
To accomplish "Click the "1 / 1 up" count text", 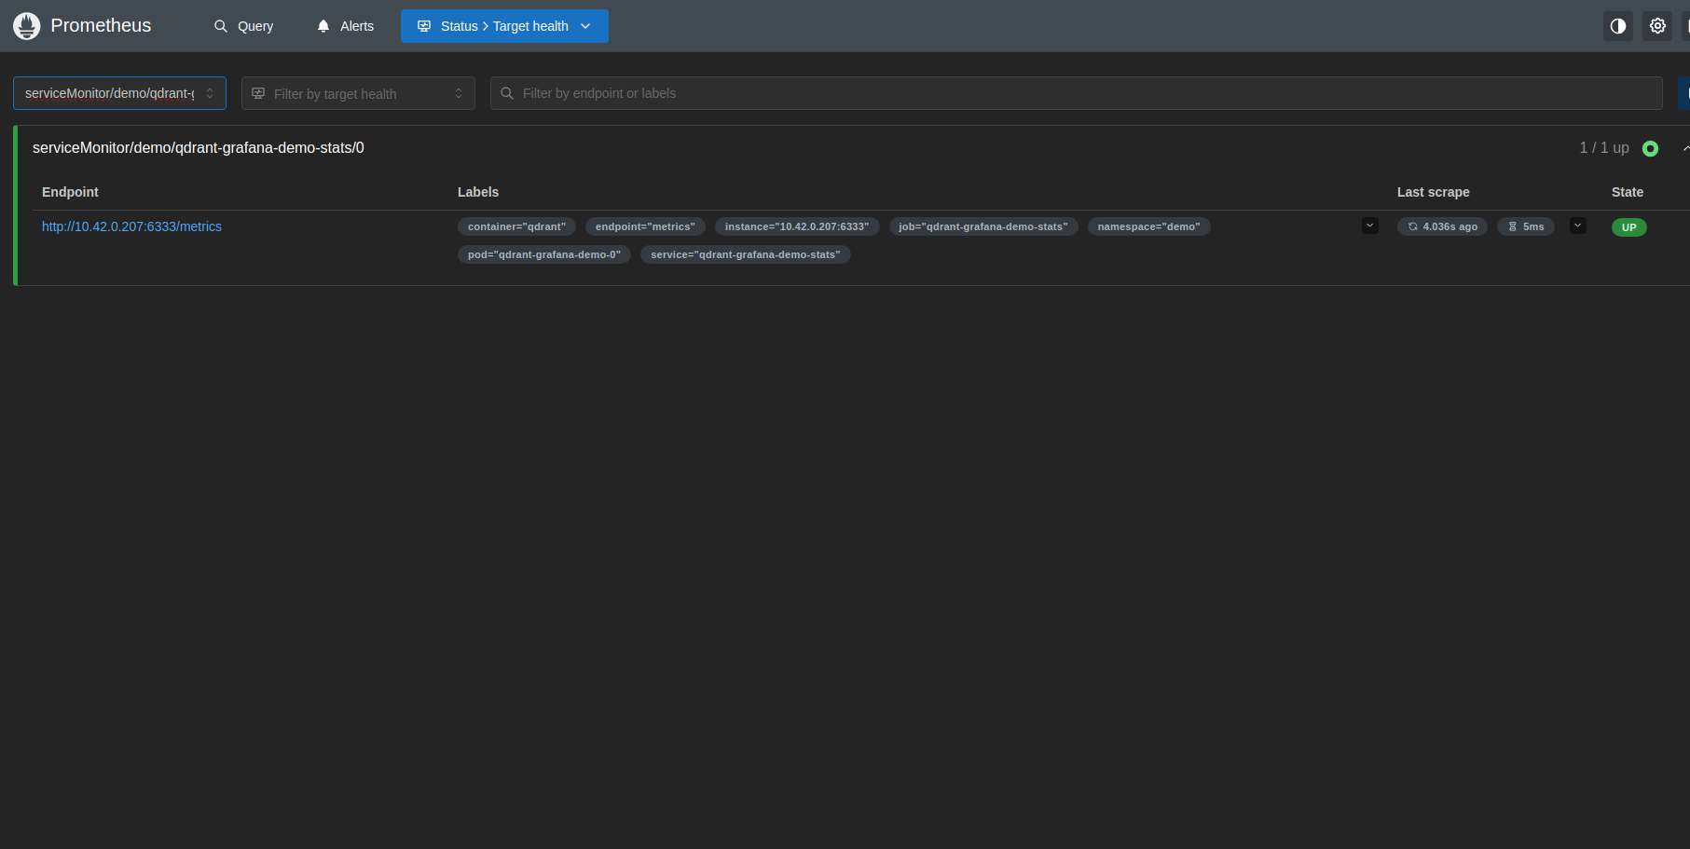I will (x=1604, y=148).
